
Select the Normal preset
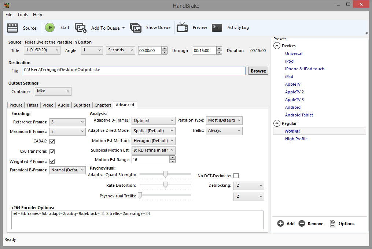pos(320,131)
